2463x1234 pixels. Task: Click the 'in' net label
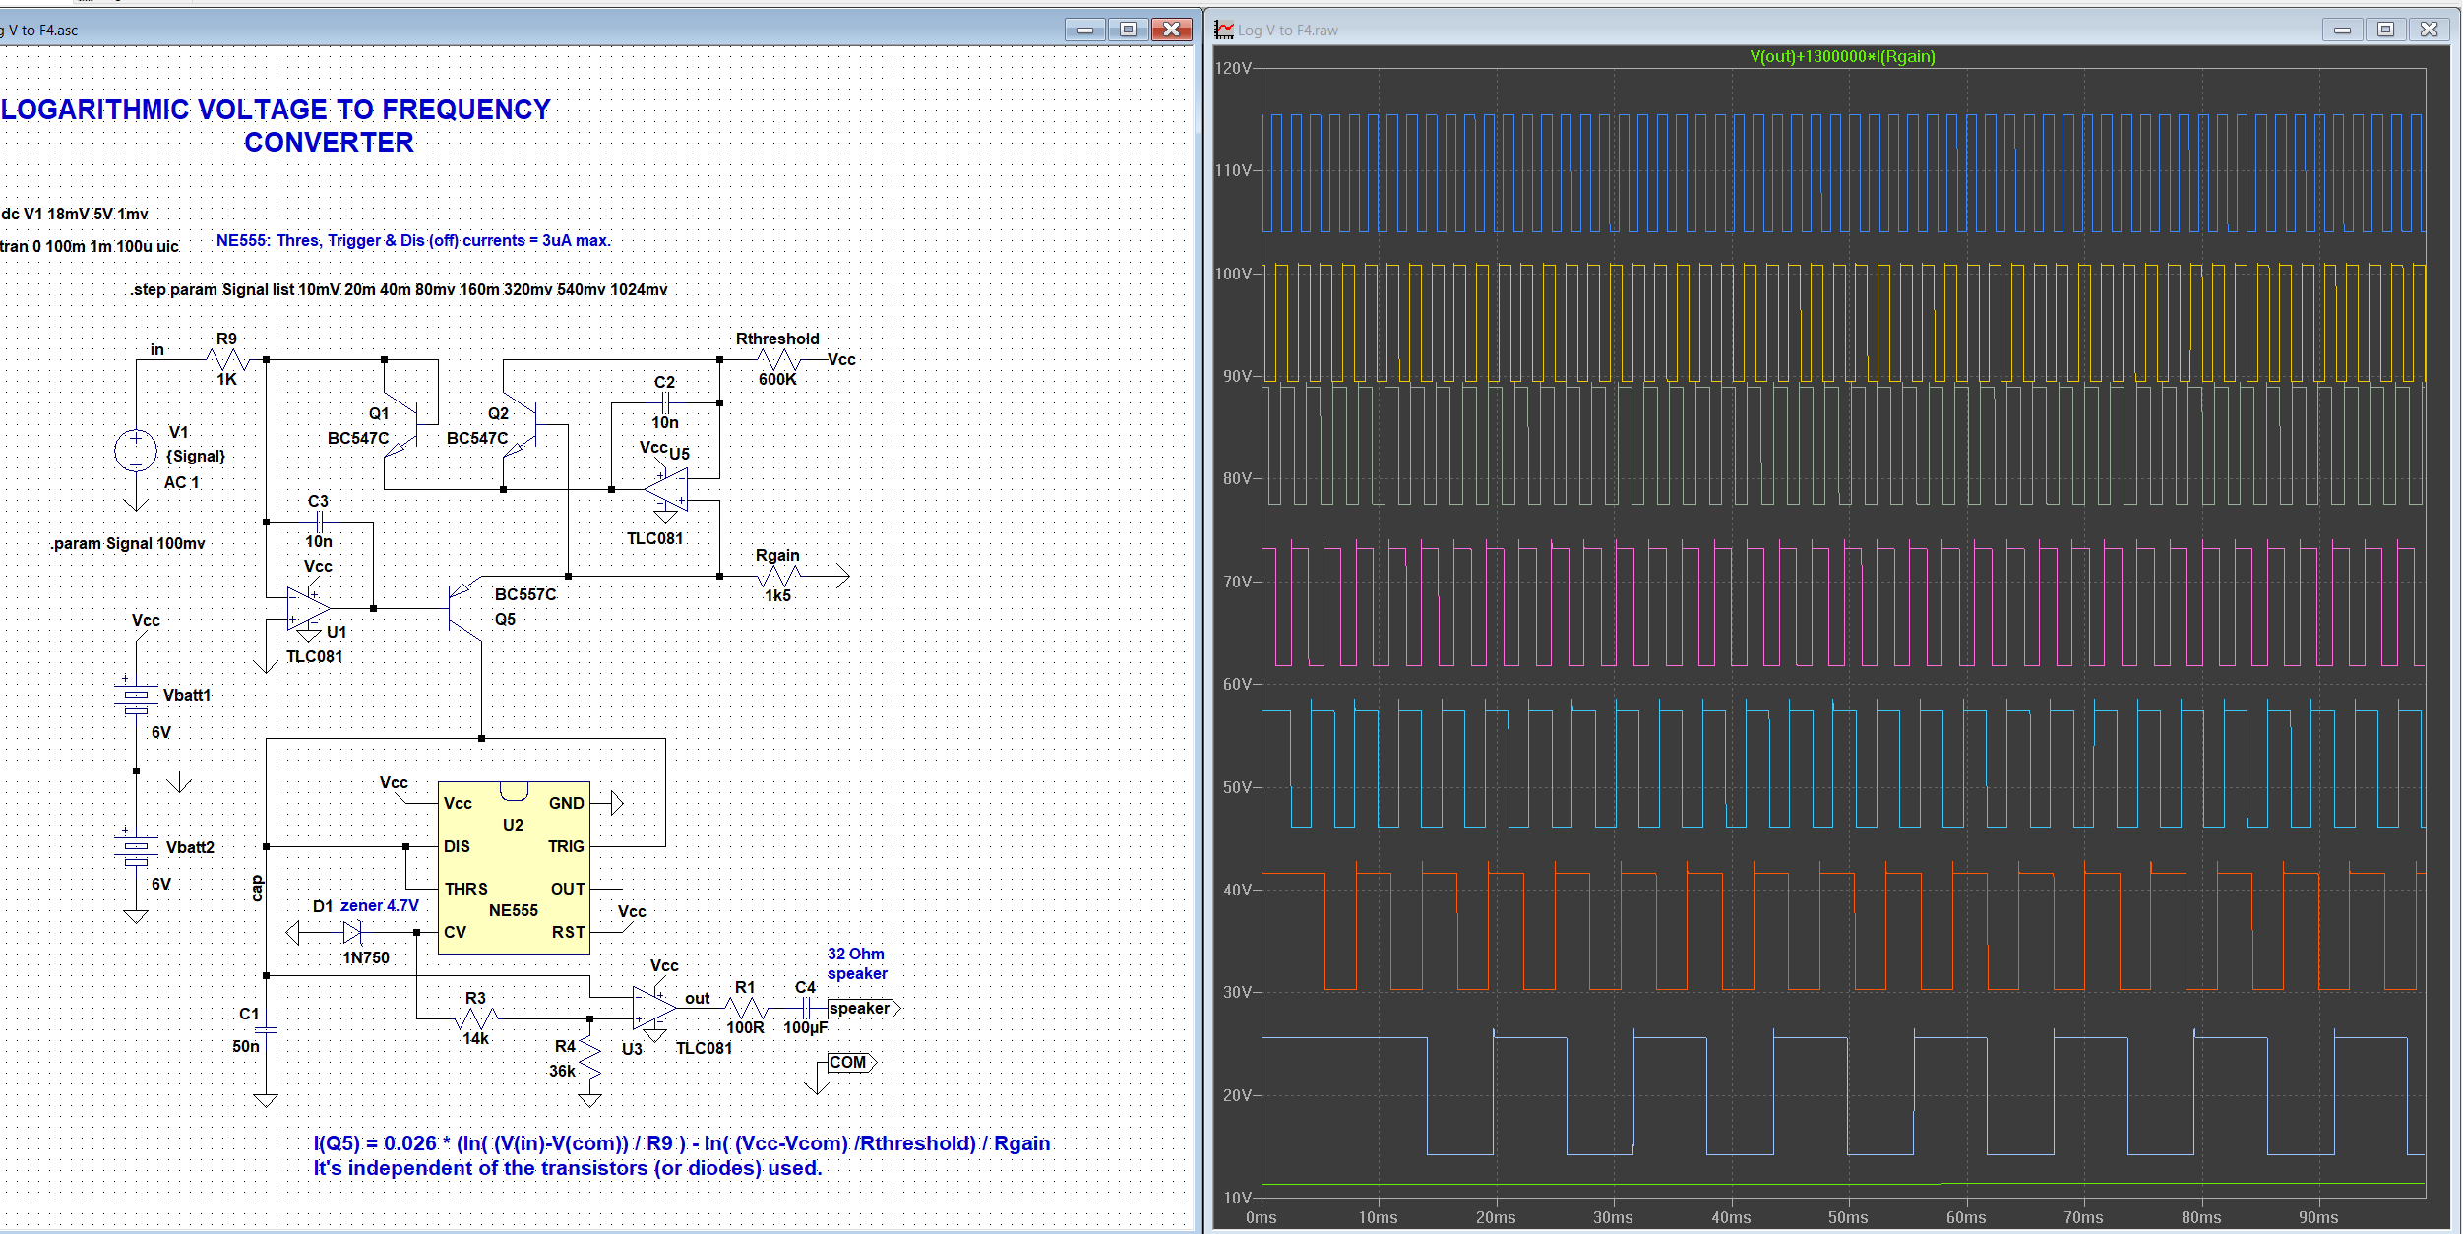point(157,349)
